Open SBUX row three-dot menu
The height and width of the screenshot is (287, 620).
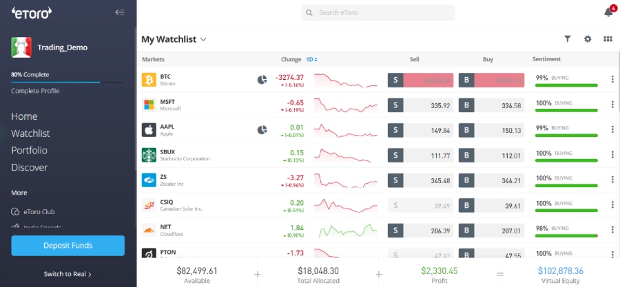[612, 155]
